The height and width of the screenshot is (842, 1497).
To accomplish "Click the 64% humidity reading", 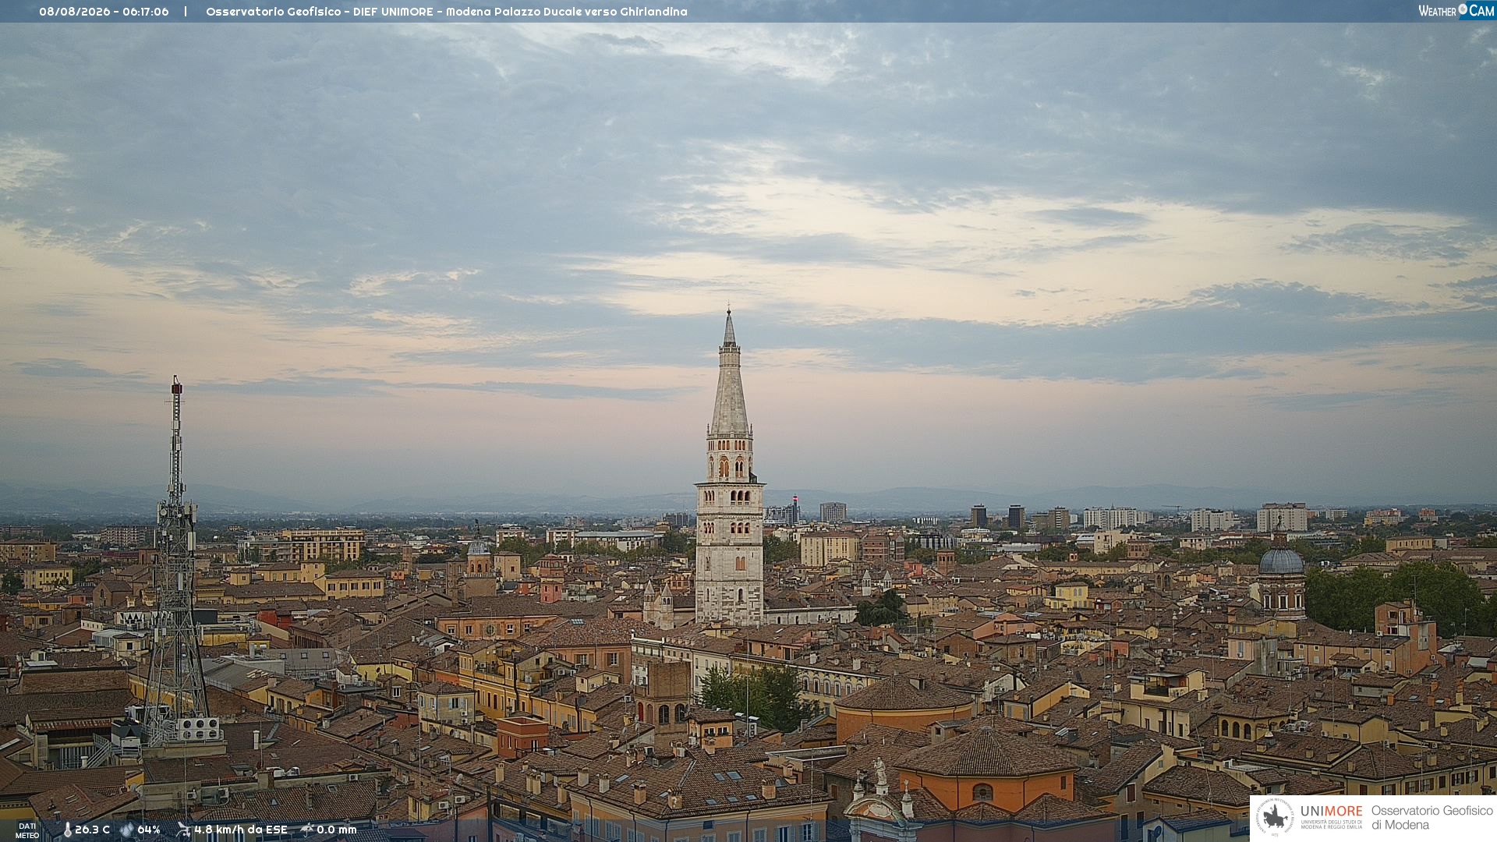I will (x=149, y=830).
